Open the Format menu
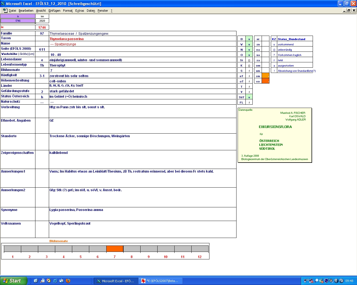 coord(68,11)
